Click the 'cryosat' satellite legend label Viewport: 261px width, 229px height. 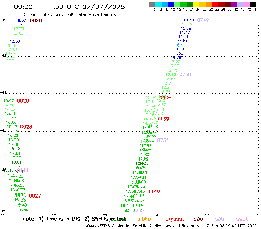pos(175,219)
